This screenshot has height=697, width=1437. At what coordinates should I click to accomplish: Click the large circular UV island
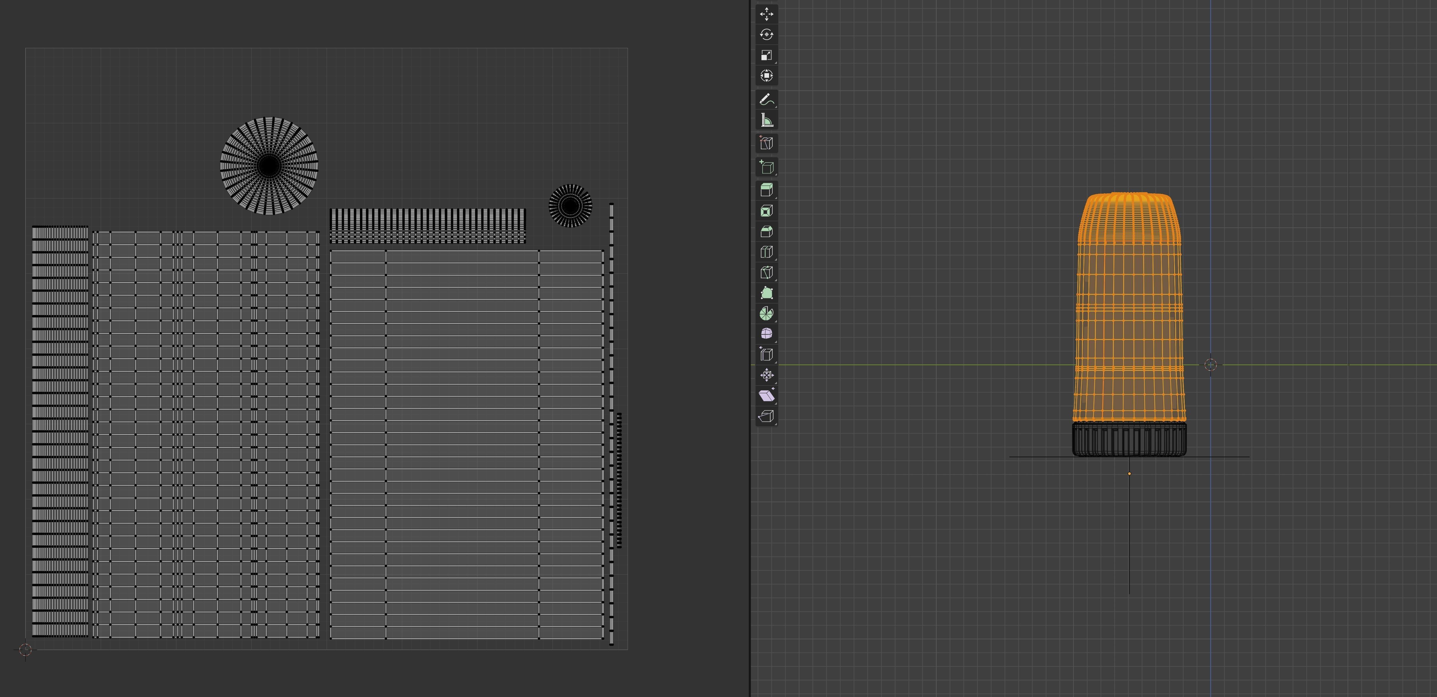[269, 165]
